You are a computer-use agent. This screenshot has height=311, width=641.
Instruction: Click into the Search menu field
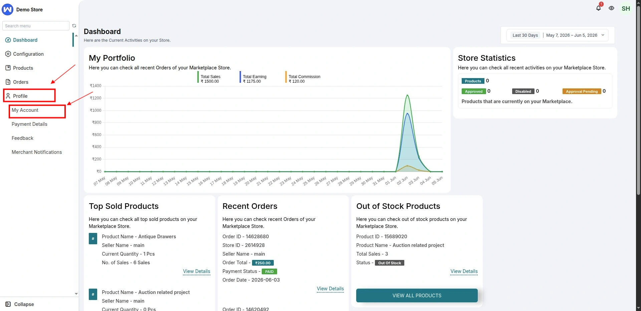pos(36,26)
